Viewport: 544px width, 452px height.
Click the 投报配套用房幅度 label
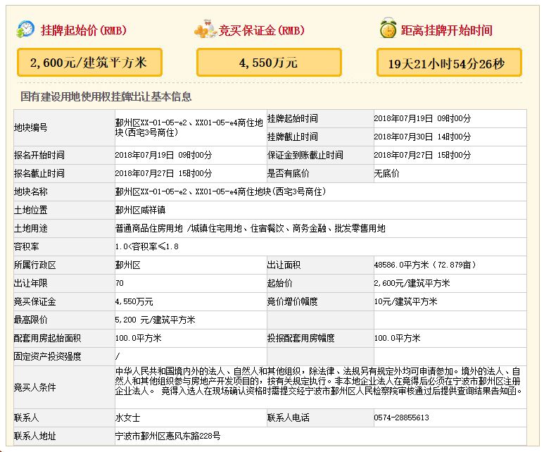(301, 339)
